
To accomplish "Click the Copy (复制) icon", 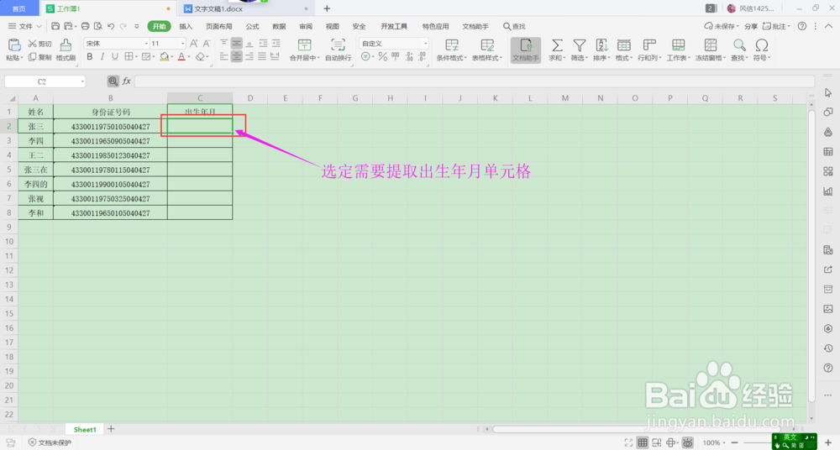I will pos(33,57).
